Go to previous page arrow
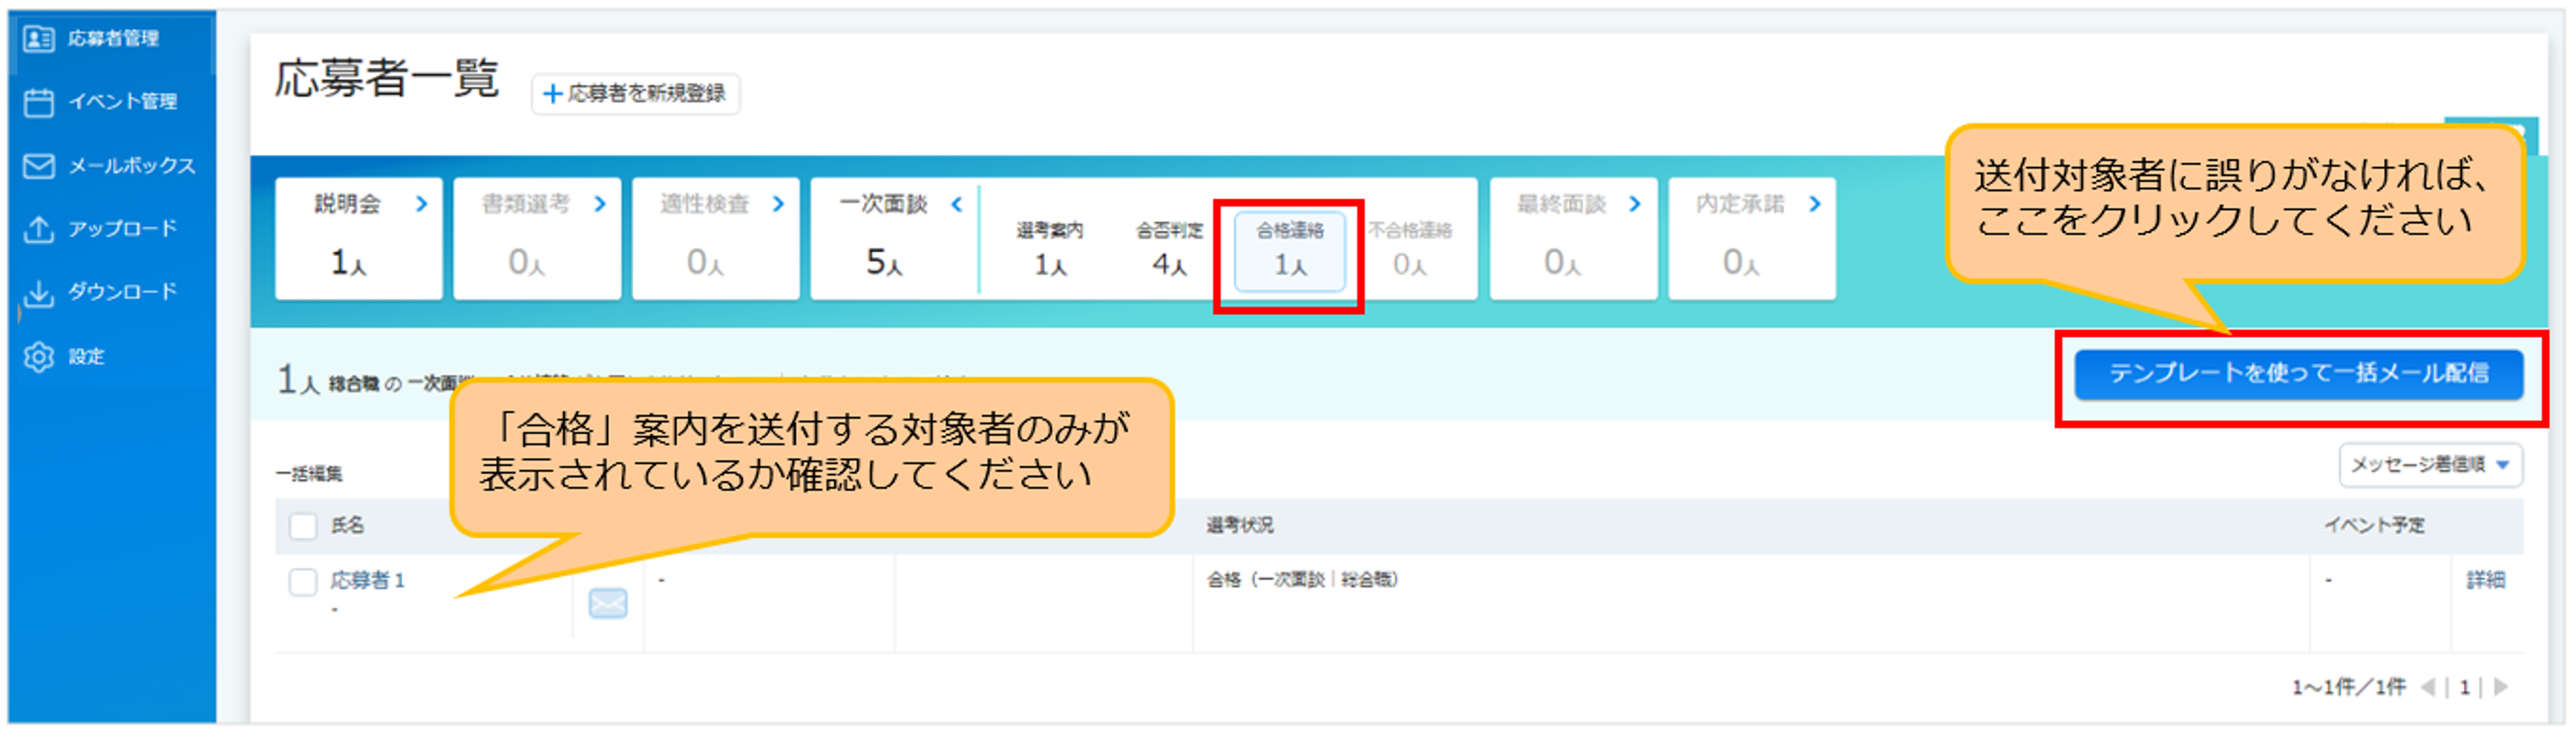 pos(2427,688)
